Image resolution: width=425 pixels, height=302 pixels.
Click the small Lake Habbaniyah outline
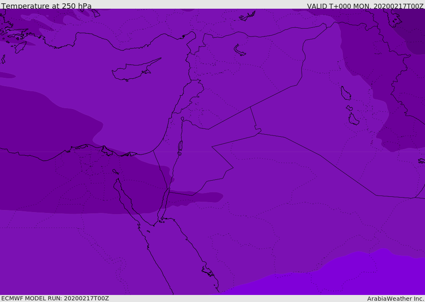click(x=349, y=108)
